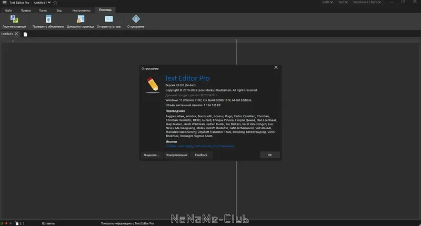Viewport: 421px width, 226px height.
Task: Click the red macro record icon in status bar
Action: [x=6, y=223]
